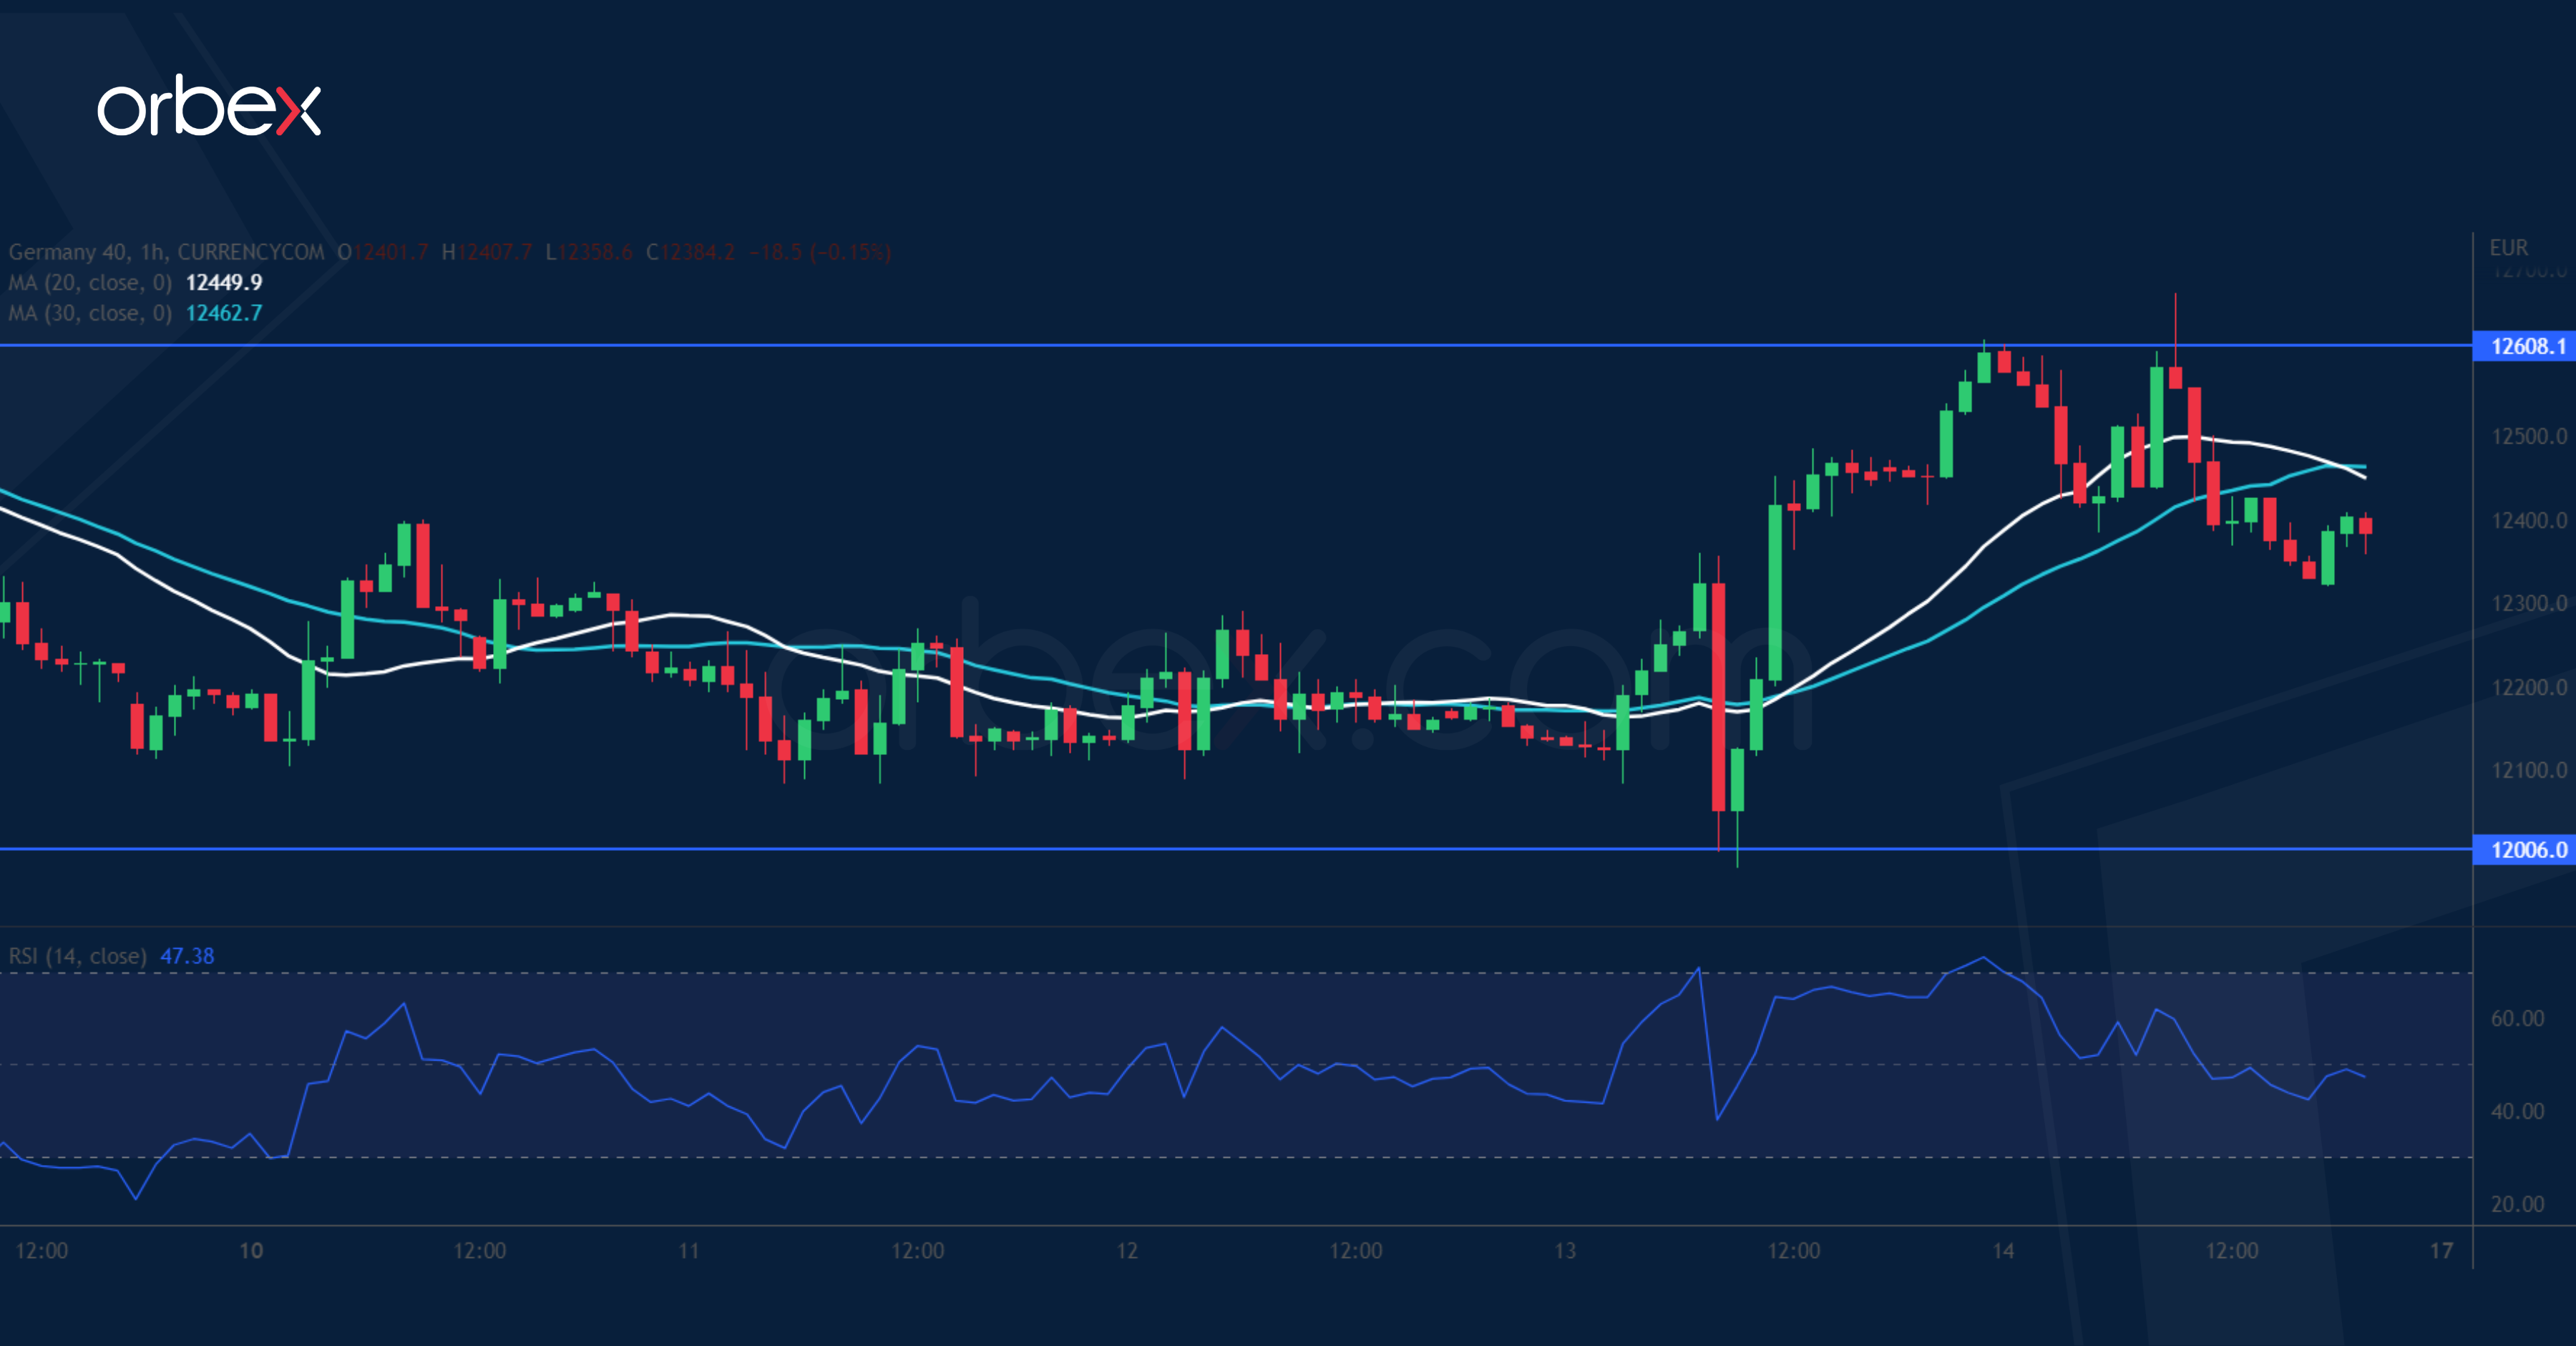Click the date 10 time axis label

click(x=251, y=1251)
